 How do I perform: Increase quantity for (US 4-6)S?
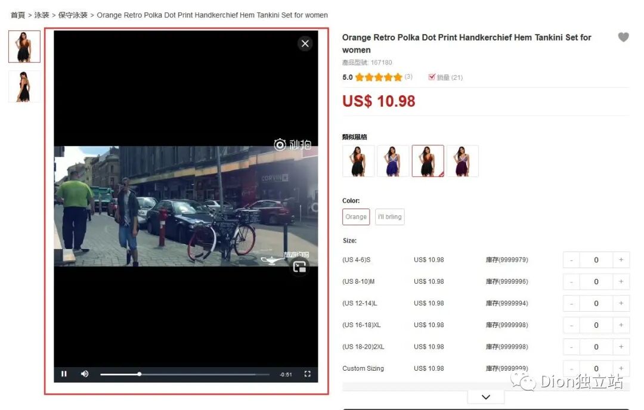click(x=621, y=260)
